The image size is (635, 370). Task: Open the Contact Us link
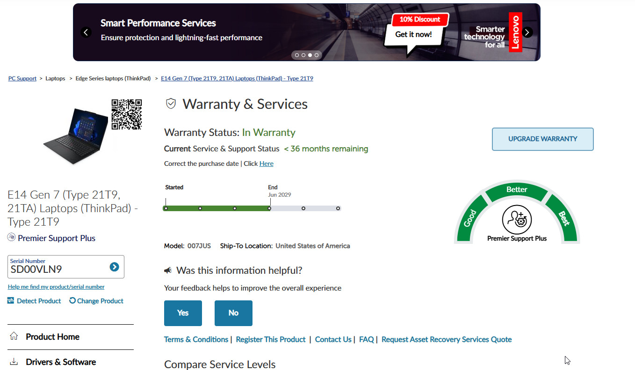point(333,340)
